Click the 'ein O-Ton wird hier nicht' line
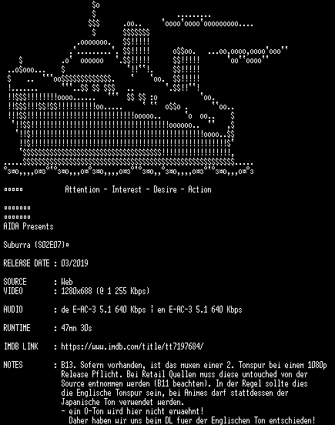 (132, 411)
